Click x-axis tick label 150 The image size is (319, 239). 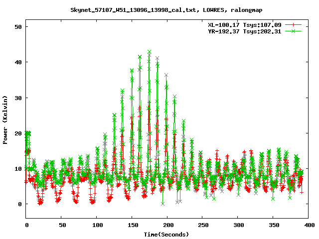pyautogui.click(x=133, y=225)
